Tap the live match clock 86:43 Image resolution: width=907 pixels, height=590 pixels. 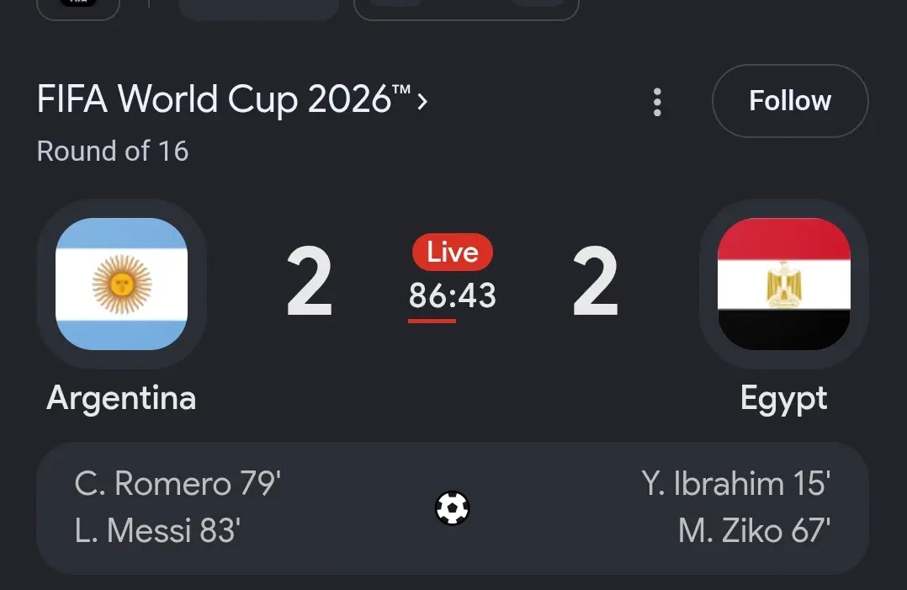click(x=453, y=295)
